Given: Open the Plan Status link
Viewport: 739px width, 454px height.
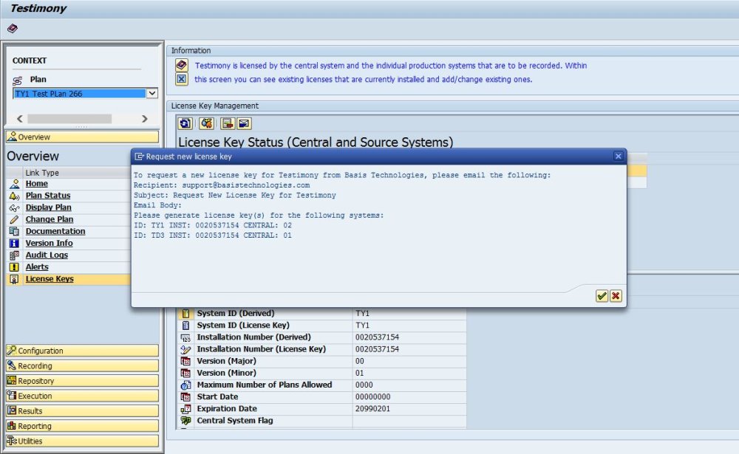Looking at the screenshot, I should pos(48,196).
